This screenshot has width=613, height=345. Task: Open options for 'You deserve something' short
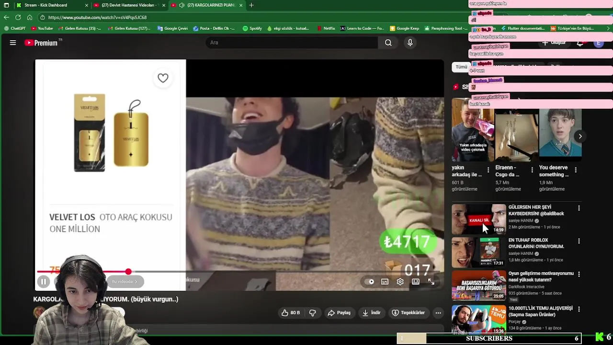(576, 170)
